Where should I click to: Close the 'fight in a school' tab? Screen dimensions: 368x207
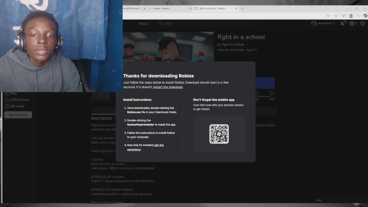[x=236, y=8]
